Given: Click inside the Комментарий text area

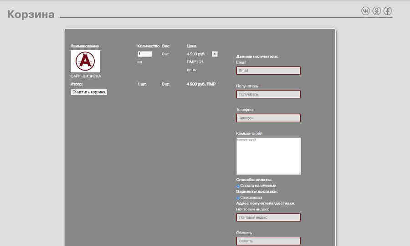Looking at the screenshot, I should [268, 156].
